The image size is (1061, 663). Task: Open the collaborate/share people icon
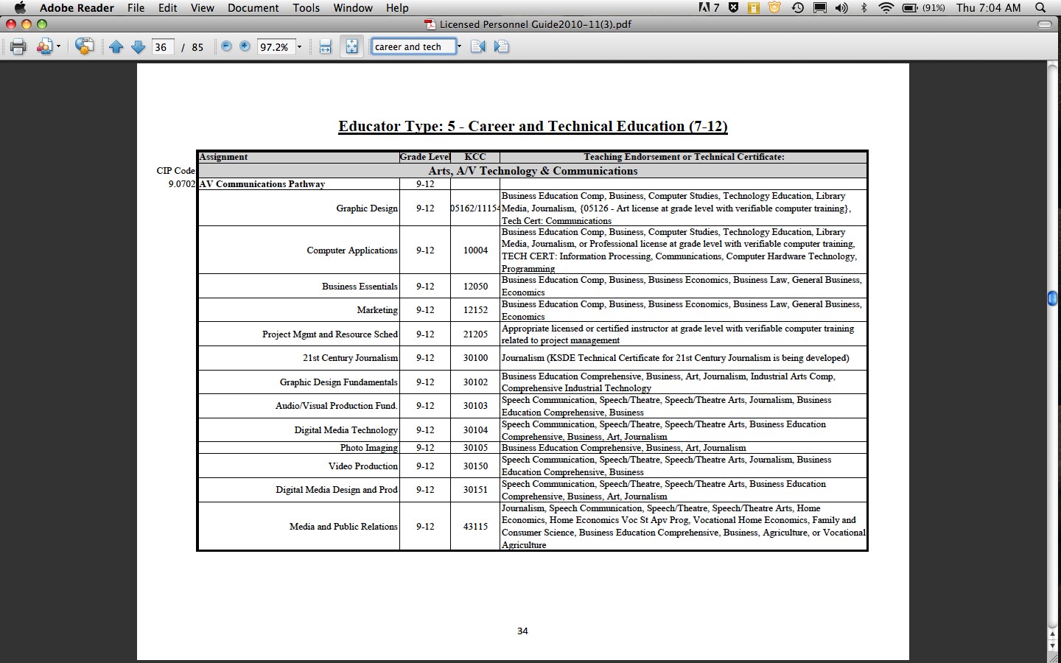click(45, 47)
